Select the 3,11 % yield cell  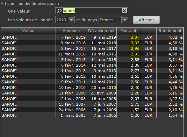click(170, 60)
